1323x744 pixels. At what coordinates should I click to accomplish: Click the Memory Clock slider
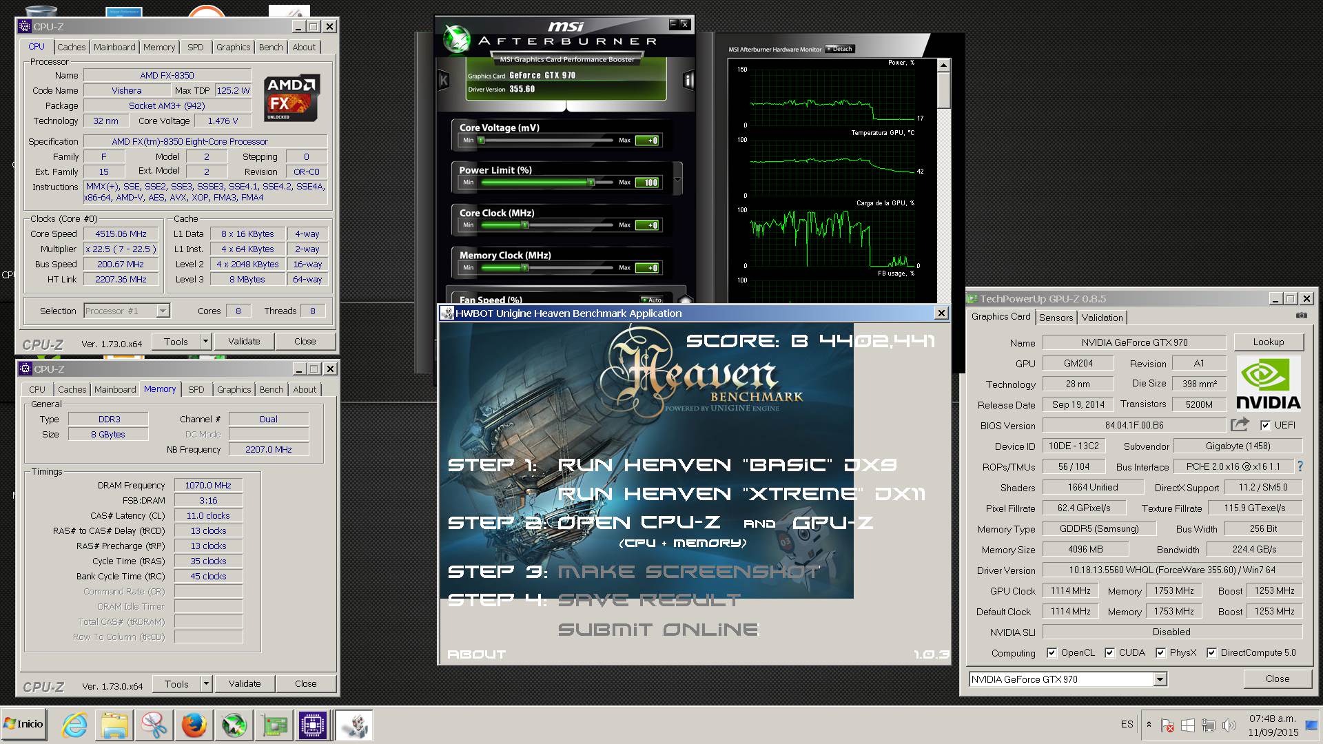point(546,268)
